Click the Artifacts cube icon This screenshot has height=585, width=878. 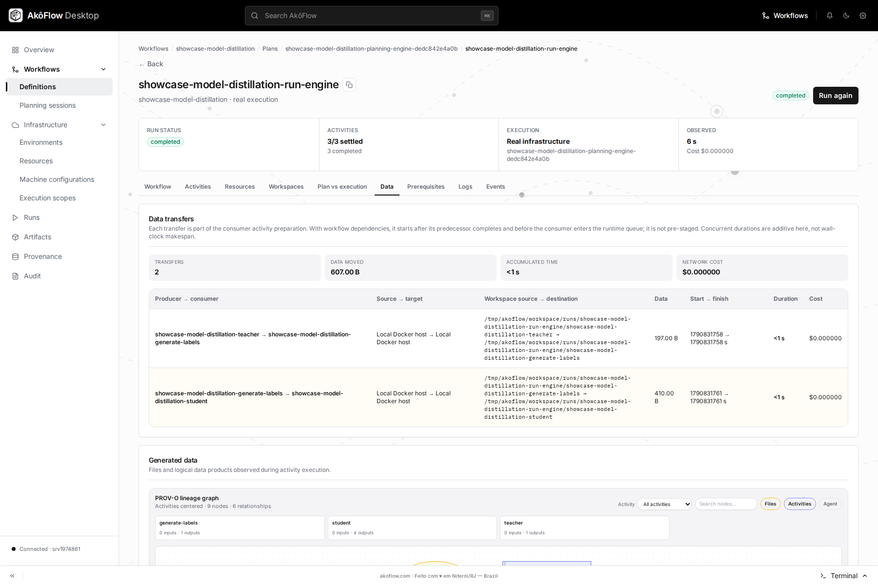coord(15,237)
